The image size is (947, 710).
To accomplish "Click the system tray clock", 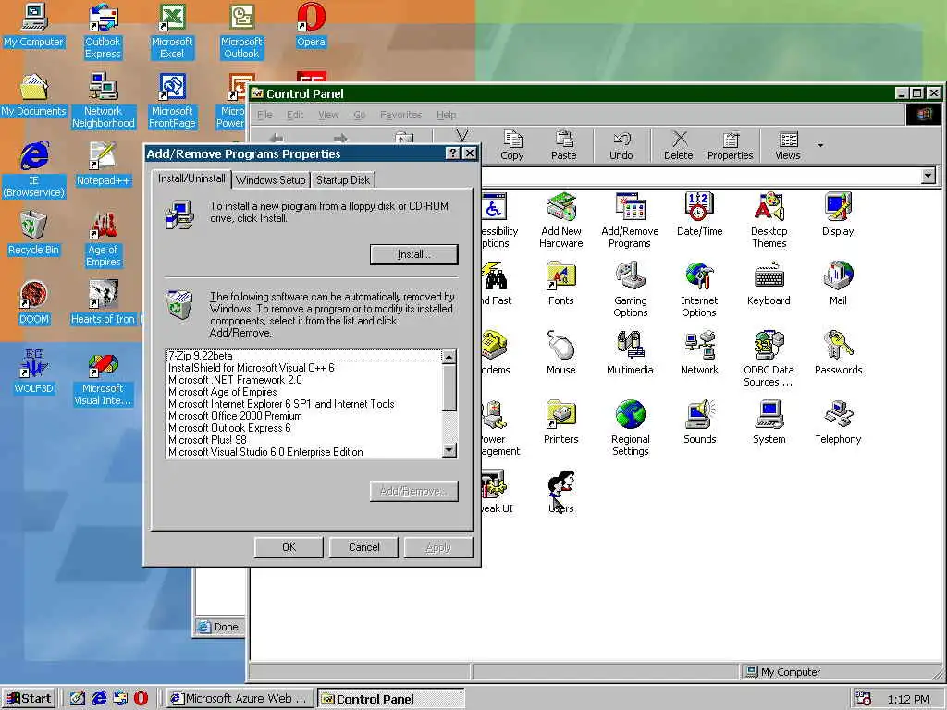I will (908, 699).
